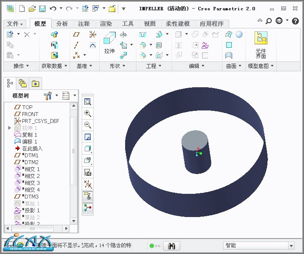Click the Zoom Out view icon

(87, 125)
